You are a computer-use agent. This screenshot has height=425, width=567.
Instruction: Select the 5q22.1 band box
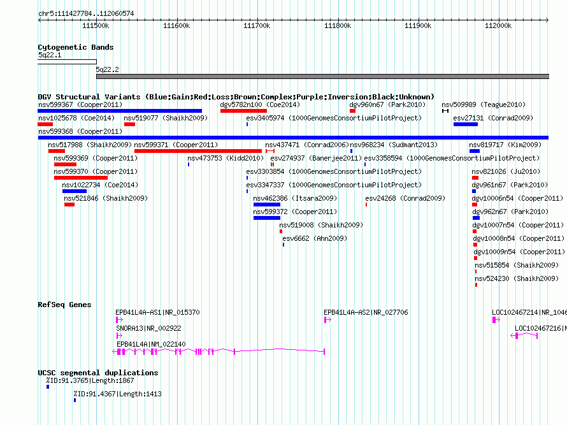point(68,62)
